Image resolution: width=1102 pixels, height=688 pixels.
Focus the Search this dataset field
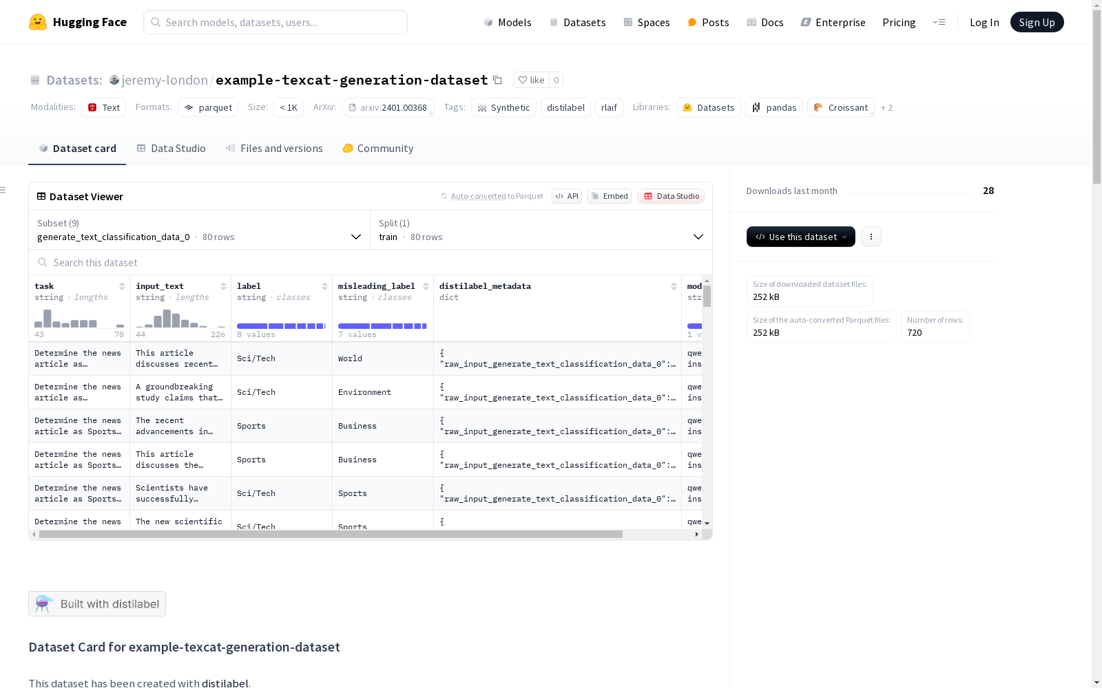tap(371, 262)
